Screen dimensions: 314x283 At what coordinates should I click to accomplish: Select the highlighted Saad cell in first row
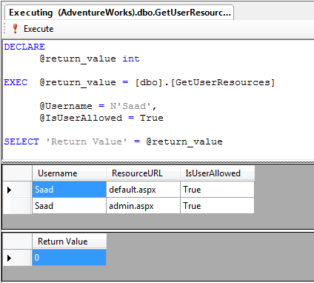[x=69, y=190]
